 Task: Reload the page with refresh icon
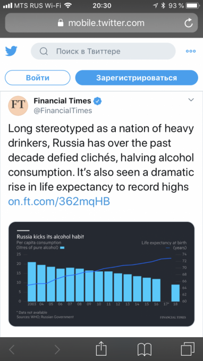(189, 23)
